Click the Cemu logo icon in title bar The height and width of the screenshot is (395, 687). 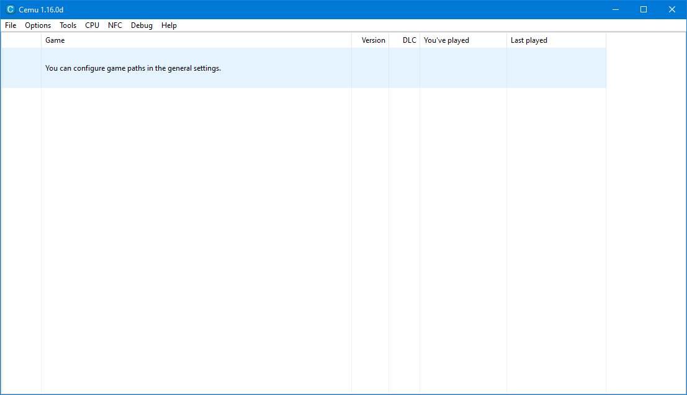10,9
